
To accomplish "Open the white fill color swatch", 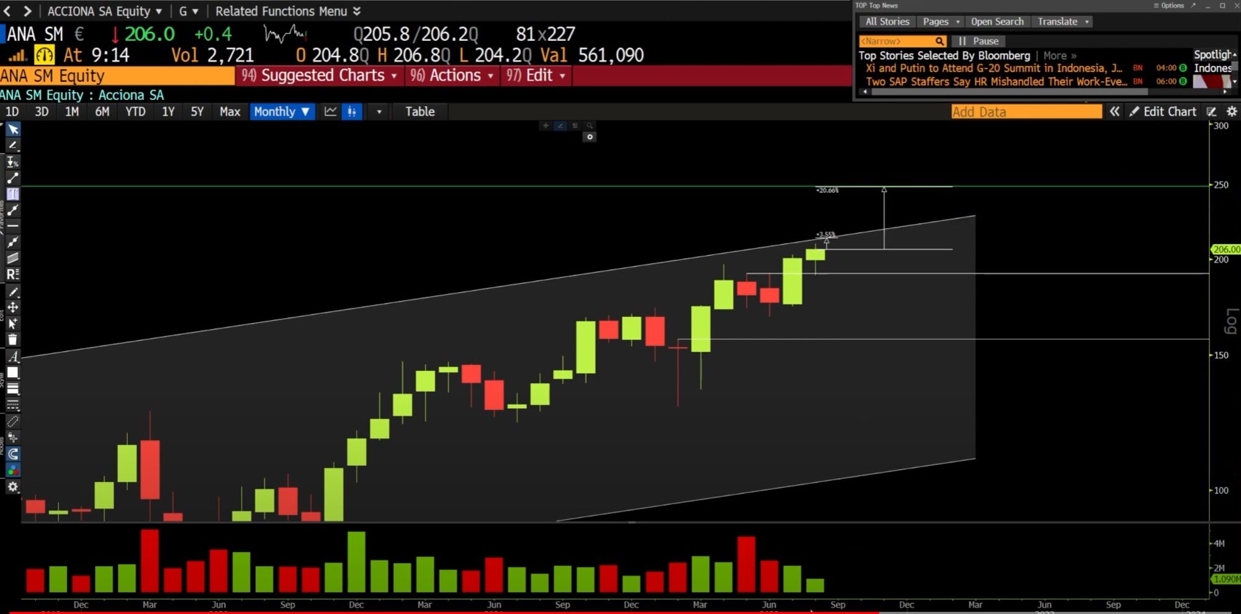I will (x=13, y=372).
